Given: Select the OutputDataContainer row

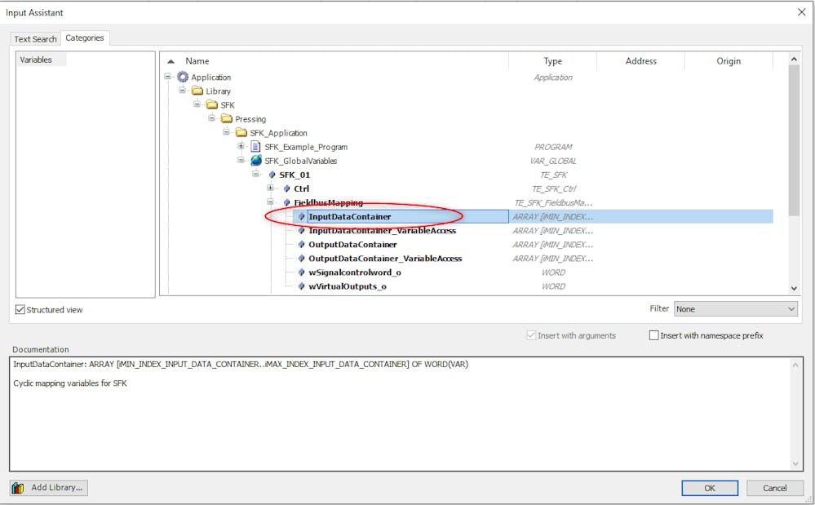Looking at the screenshot, I should pos(352,245).
